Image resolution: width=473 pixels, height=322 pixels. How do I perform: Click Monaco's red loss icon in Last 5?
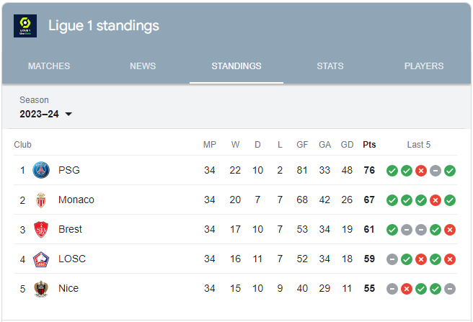pos(436,200)
